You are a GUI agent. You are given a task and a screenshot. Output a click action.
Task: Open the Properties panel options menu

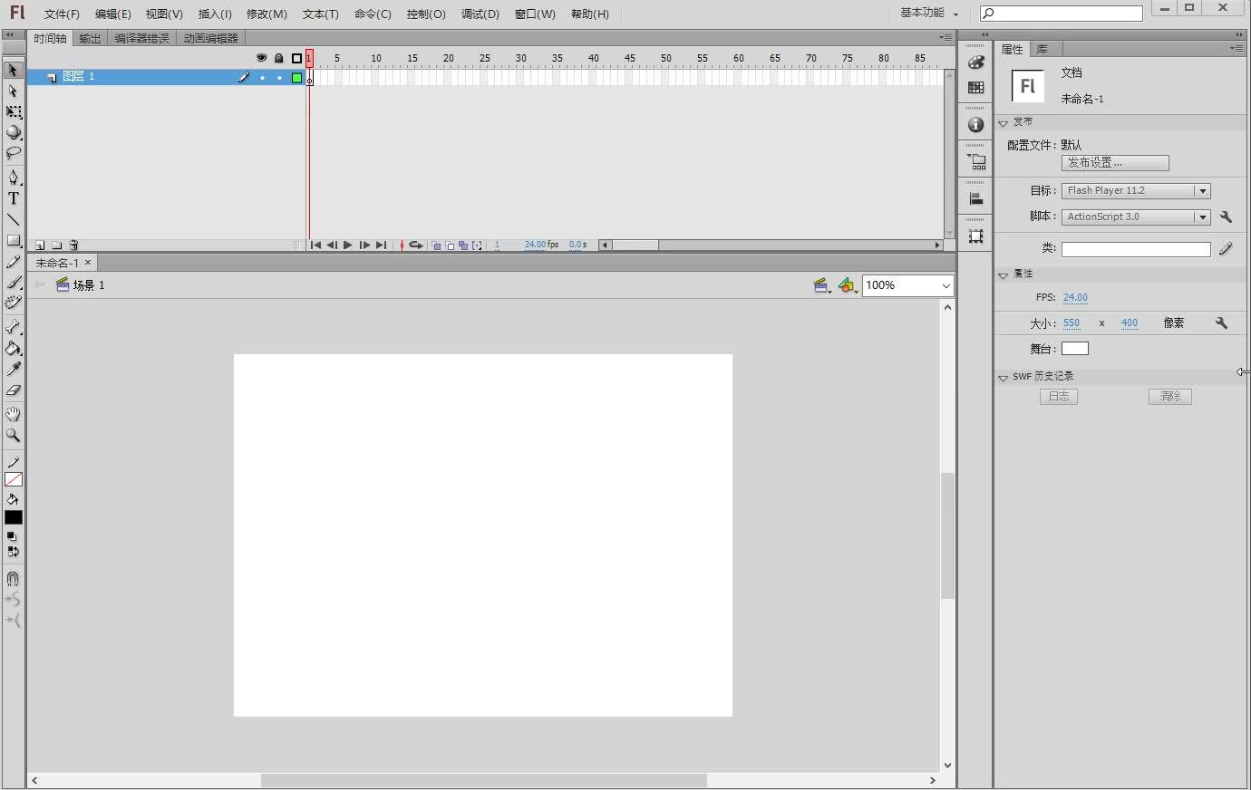pyautogui.click(x=1236, y=48)
